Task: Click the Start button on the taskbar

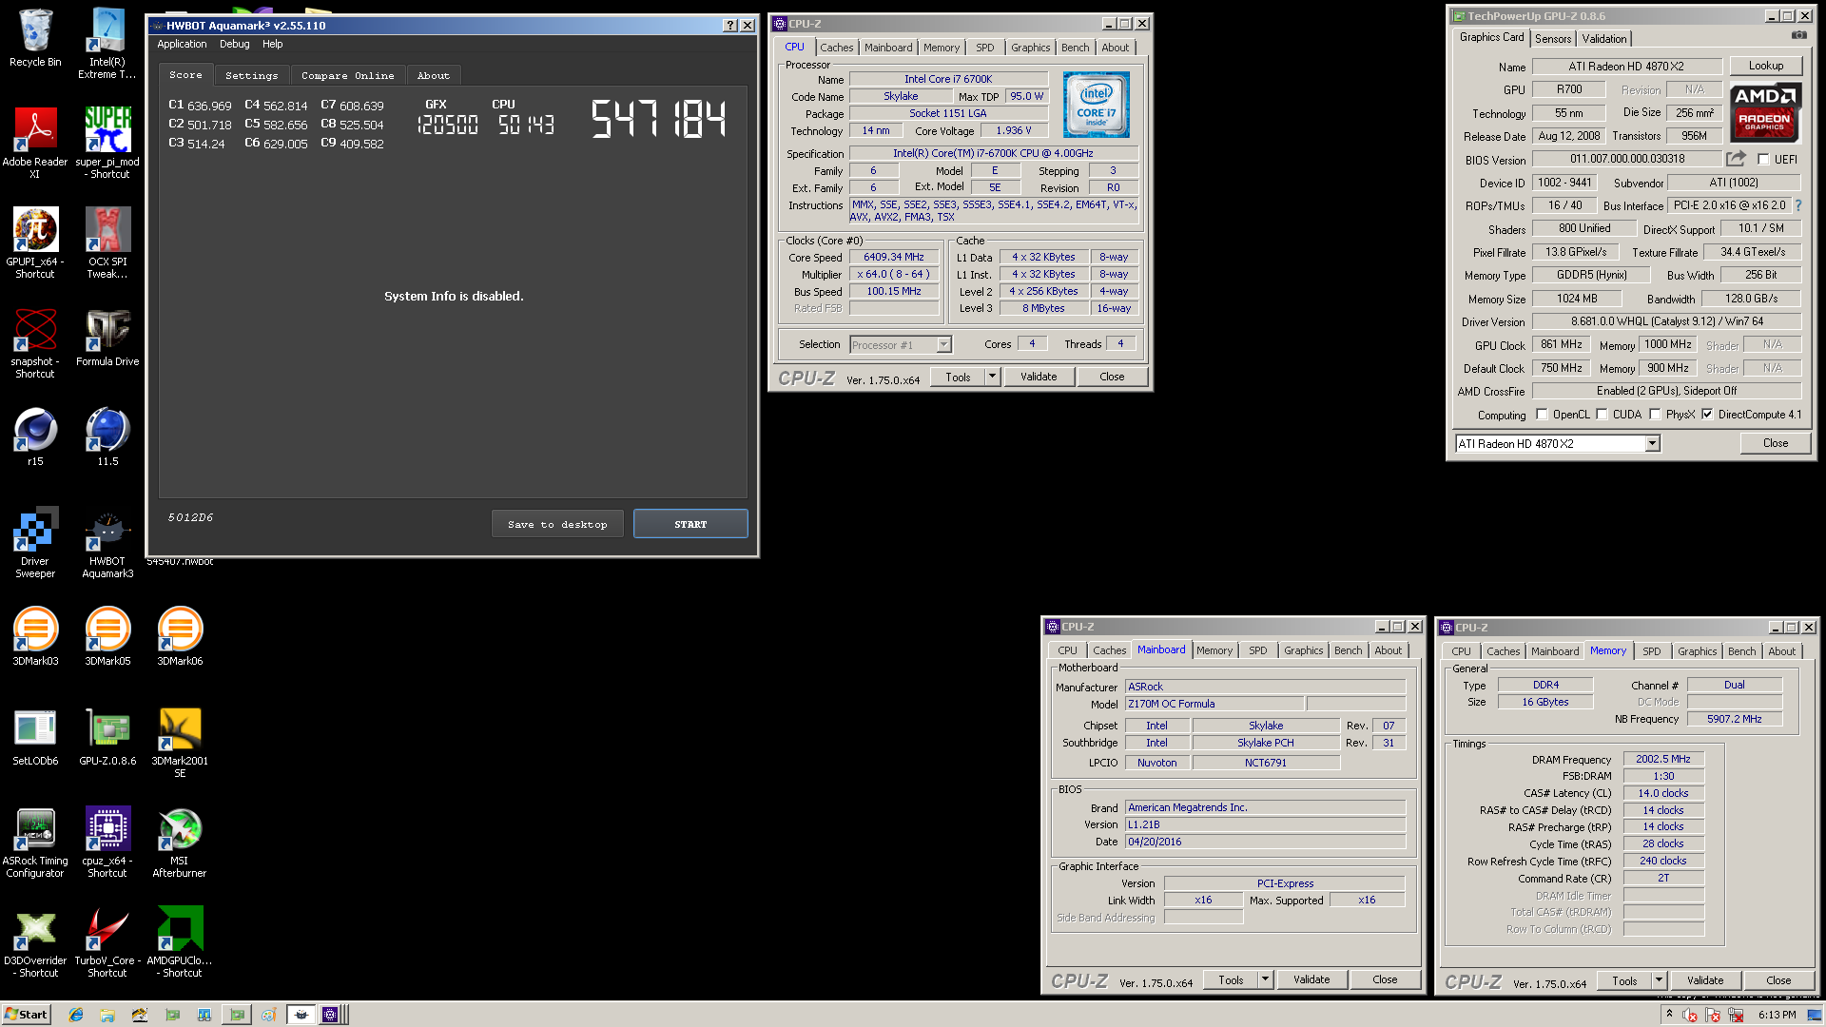Action: [x=26, y=1015]
